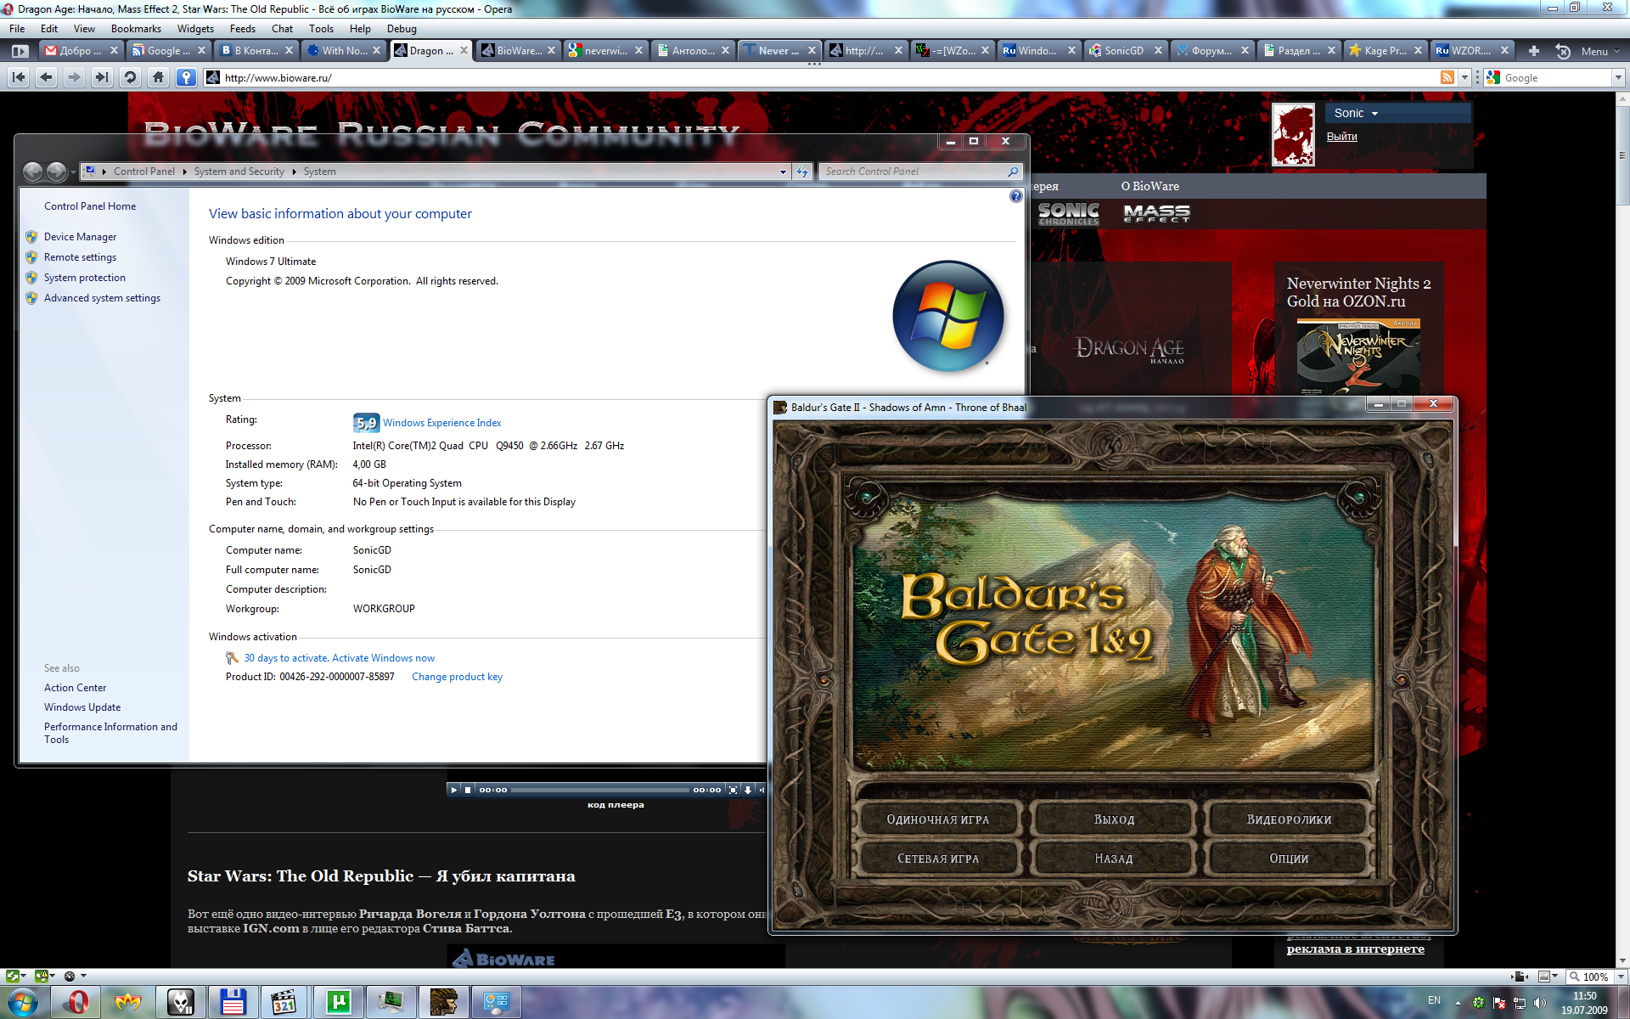Click 'Одиночная игра' button in Baldur's Gate

coord(938,819)
